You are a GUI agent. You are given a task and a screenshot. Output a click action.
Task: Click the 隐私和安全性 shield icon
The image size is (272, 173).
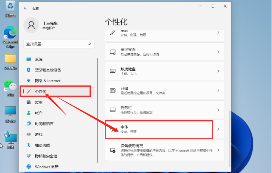point(29,156)
